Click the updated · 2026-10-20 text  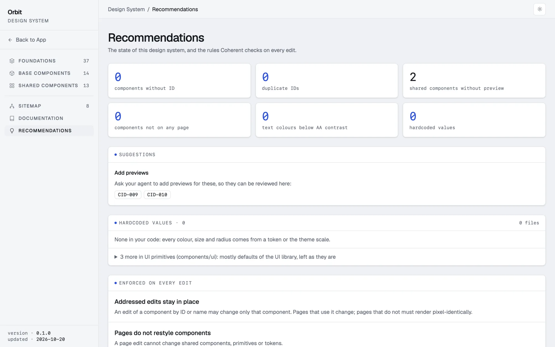(x=36, y=339)
